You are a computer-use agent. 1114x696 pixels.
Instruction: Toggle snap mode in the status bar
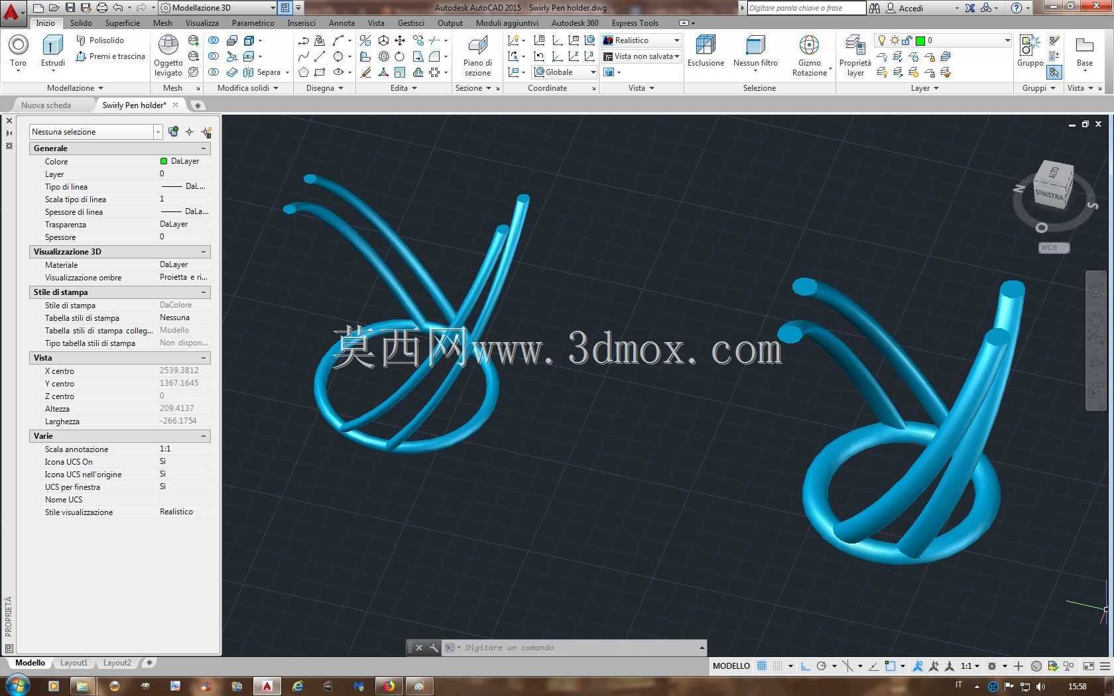pos(777,666)
